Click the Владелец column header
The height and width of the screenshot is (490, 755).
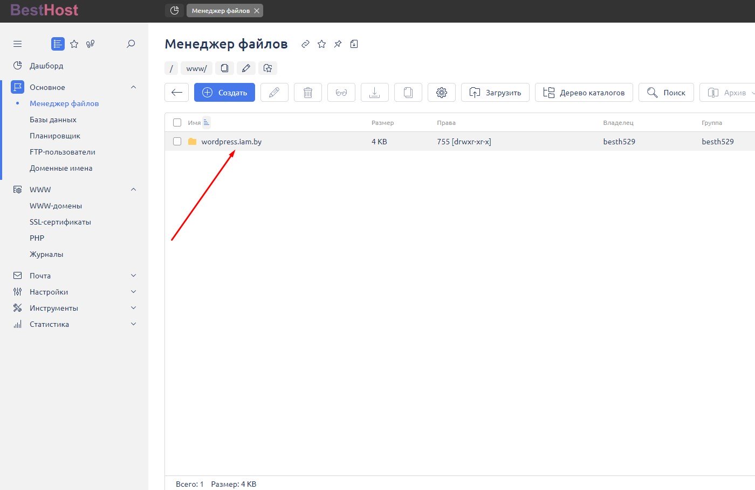618,123
